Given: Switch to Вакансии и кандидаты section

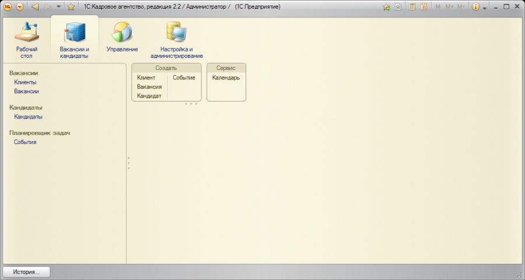Looking at the screenshot, I should [74, 40].
